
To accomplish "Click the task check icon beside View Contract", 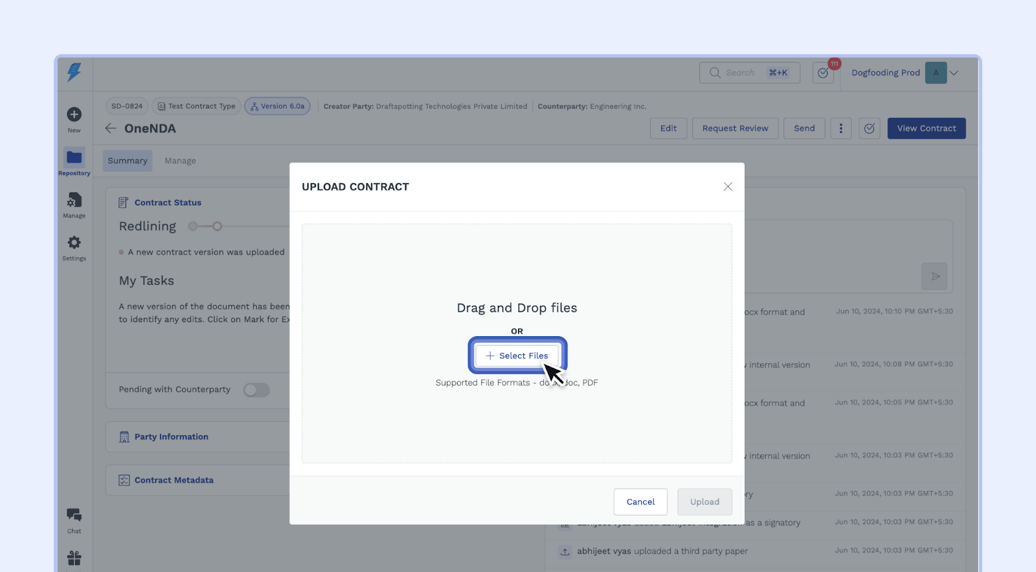I will (870, 128).
